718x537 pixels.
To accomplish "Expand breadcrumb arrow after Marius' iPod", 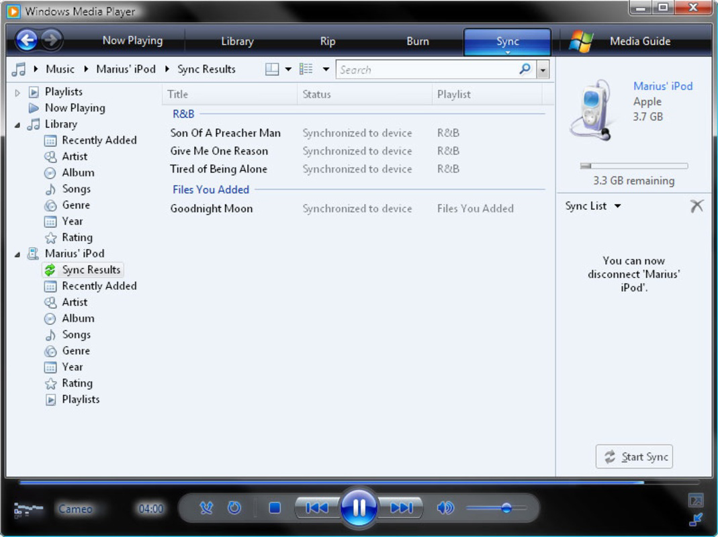I will (x=167, y=69).
